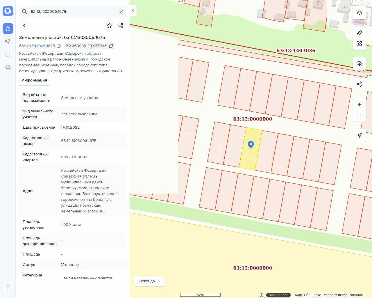The width and height of the screenshot is (372, 298).
Task: Add parcel to favorites with star
Action: (109, 26)
